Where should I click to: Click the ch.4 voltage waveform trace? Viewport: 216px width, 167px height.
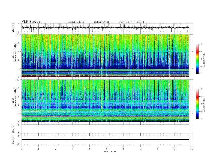click(x=105, y=140)
